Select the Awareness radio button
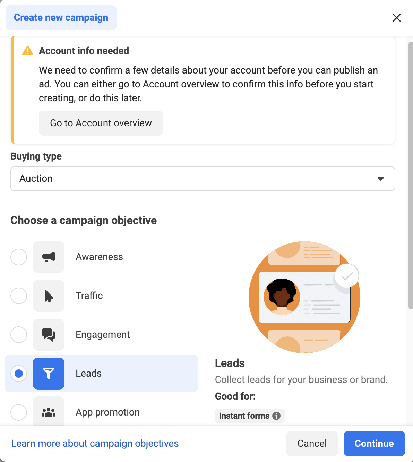 [19, 257]
